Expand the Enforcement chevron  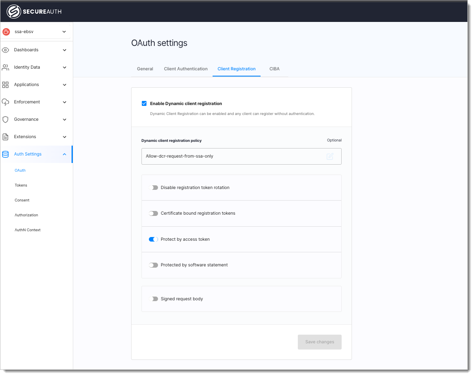(x=65, y=102)
